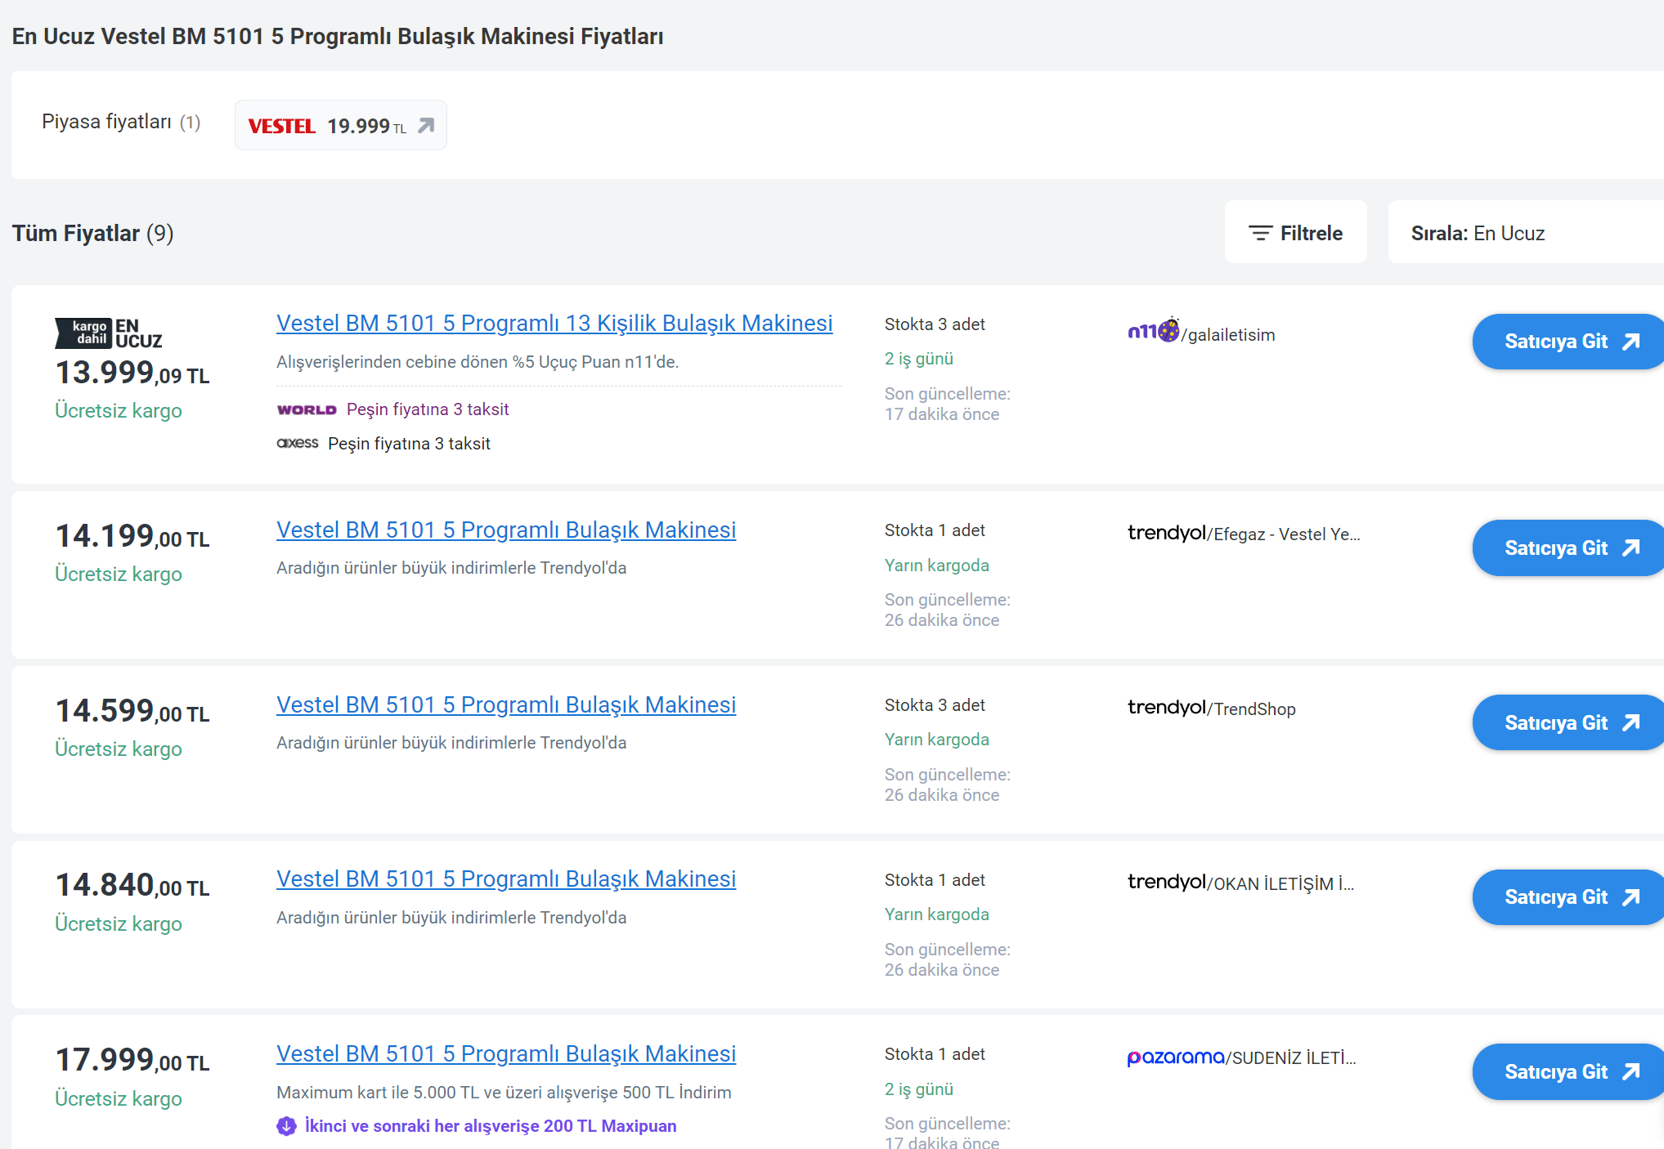1664x1149 pixels.
Task: Click trendyol logo in OKAN İLETİŞİM row
Action: pyautogui.click(x=1167, y=882)
